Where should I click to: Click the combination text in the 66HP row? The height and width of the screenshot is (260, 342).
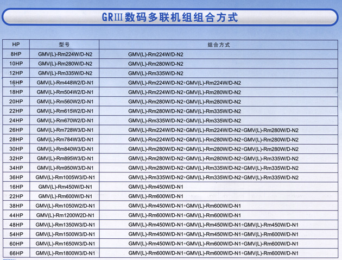pyautogui.click(x=213, y=253)
